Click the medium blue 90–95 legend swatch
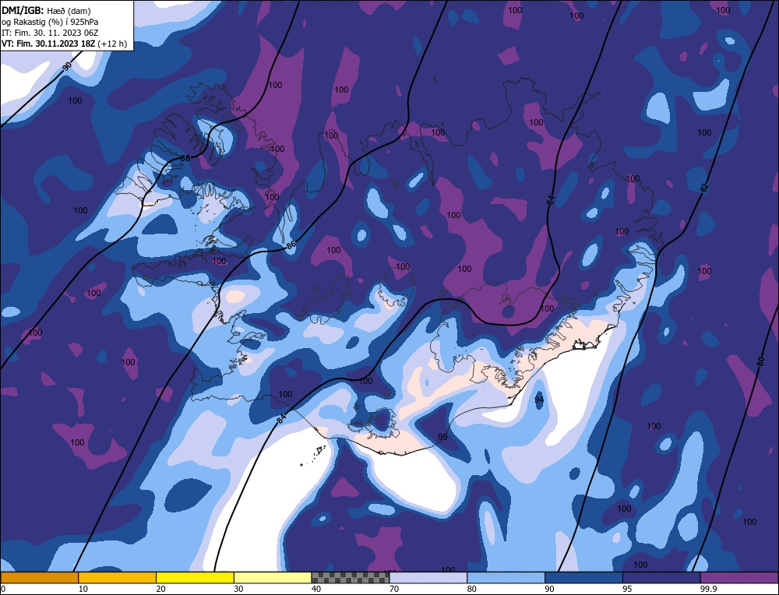 (x=583, y=578)
